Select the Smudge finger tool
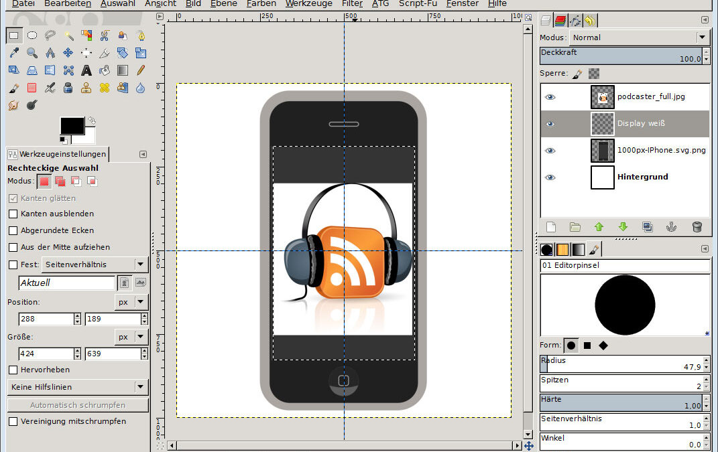Screen dimensions: 718x452 click(13, 104)
